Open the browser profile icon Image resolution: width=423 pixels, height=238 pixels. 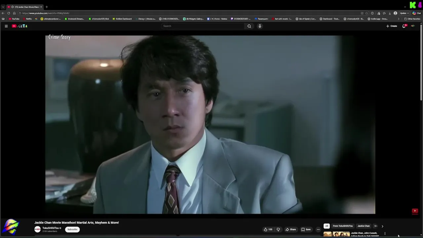(x=395, y=13)
